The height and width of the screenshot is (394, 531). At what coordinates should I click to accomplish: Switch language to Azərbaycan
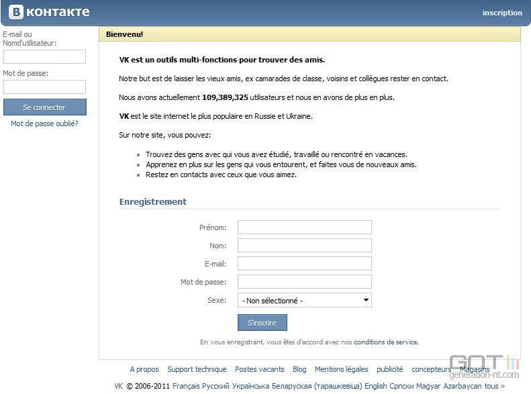point(463,386)
